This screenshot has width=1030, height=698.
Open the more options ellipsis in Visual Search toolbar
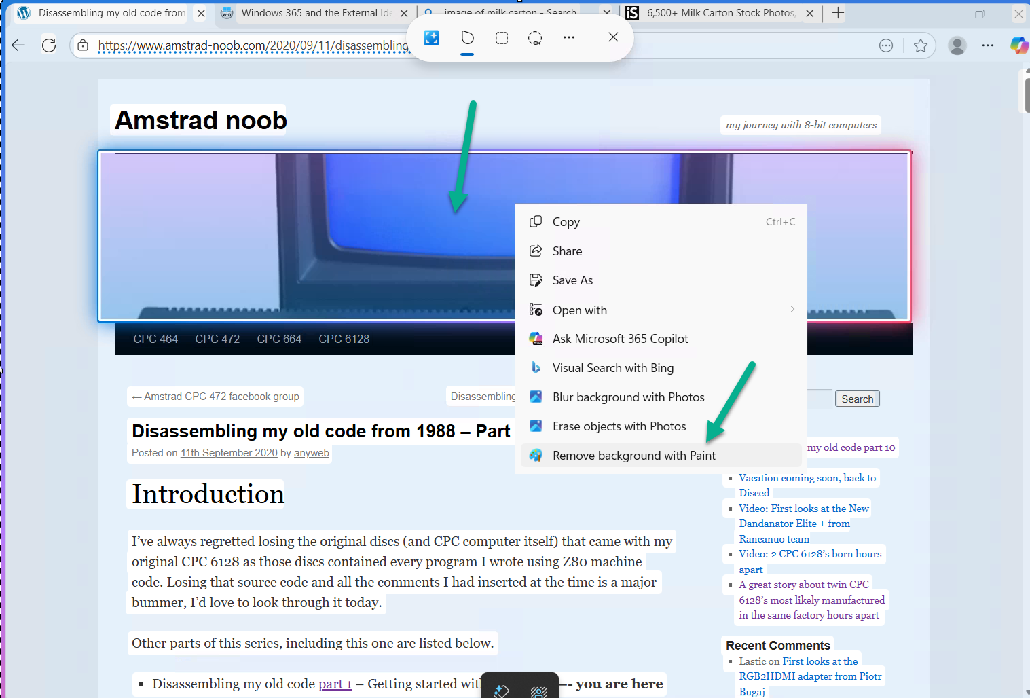(569, 37)
